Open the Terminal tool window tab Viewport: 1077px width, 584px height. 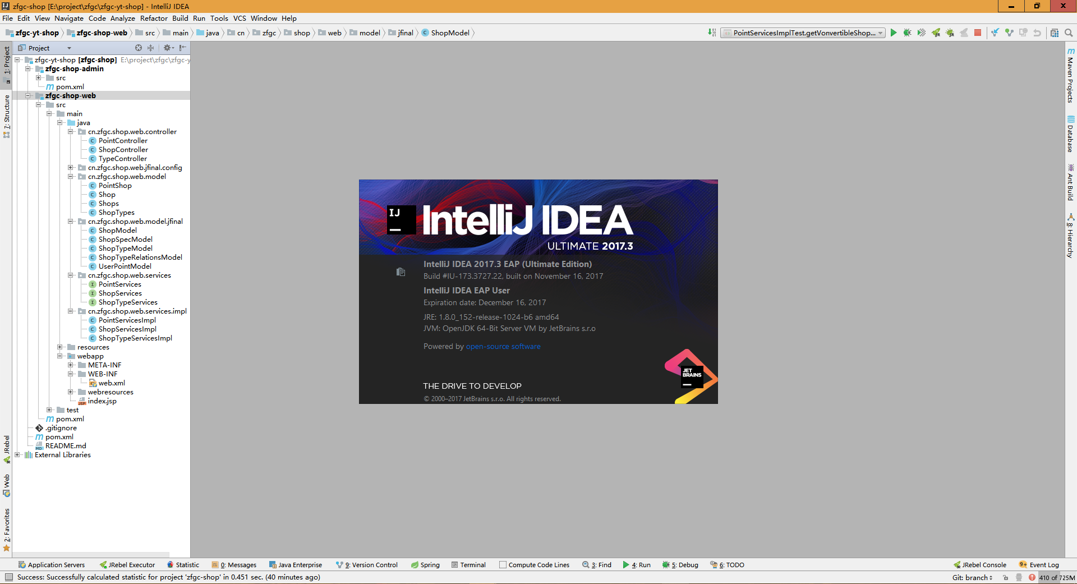pos(468,565)
